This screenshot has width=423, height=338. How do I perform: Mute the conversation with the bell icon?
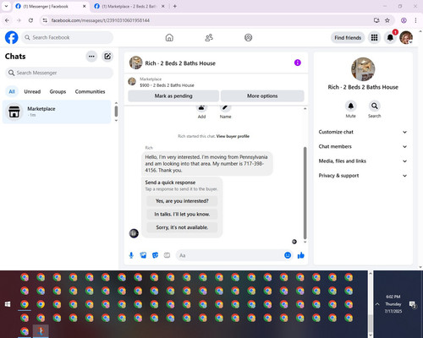(350, 106)
